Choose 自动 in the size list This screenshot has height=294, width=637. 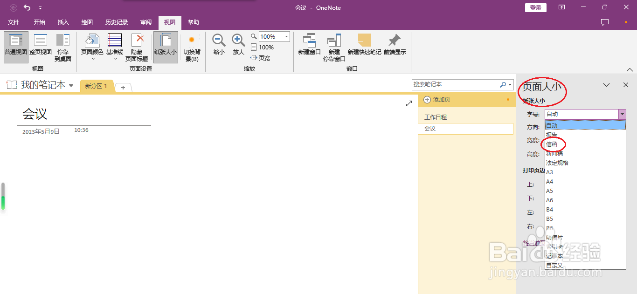pos(585,125)
